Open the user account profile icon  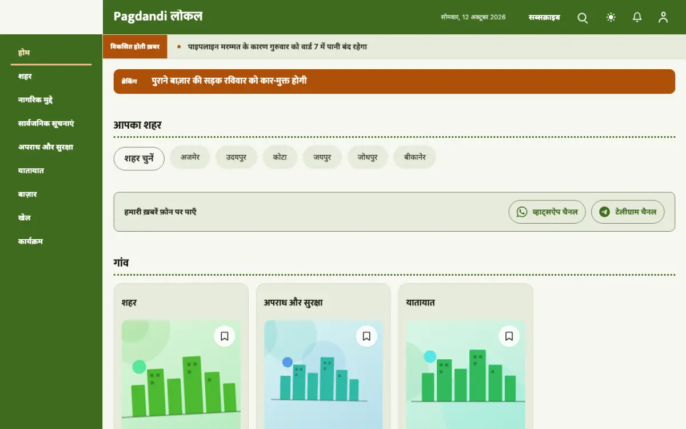pos(663,18)
